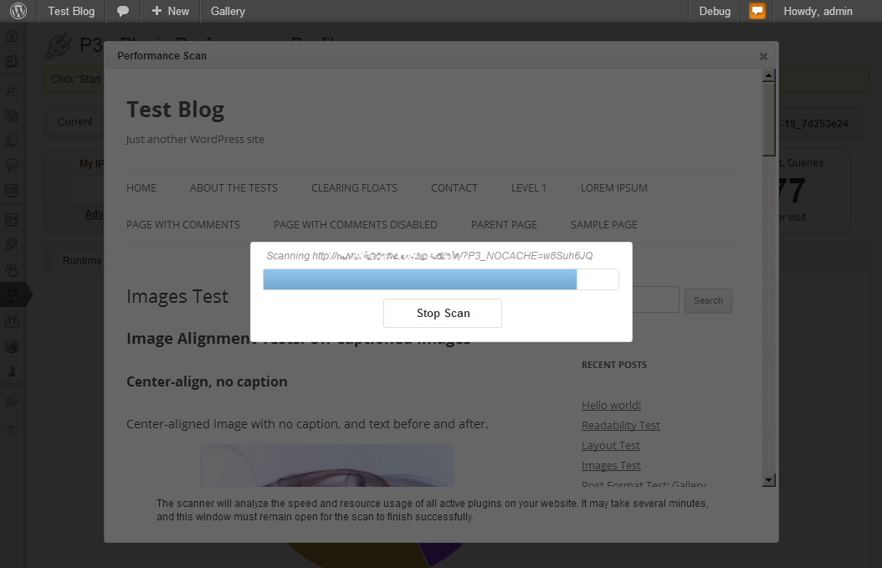This screenshot has width=882, height=568.
Task: Open the Debug menu in admin bar
Action: 715,12
